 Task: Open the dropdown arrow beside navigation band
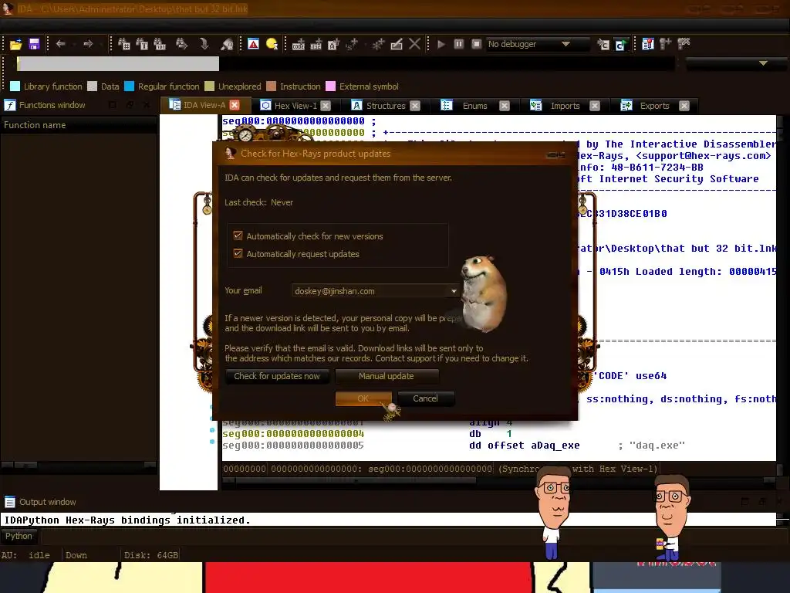[x=763, y=63]
